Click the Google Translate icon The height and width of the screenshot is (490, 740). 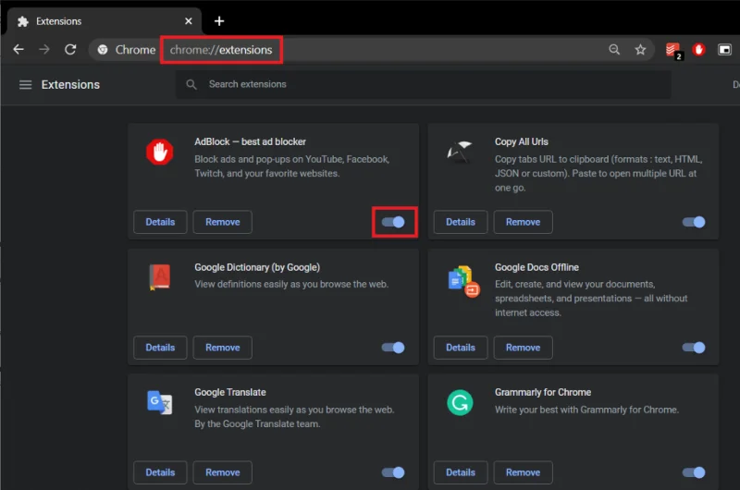159,402
